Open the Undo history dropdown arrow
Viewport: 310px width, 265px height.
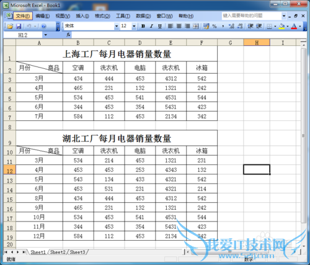click(35, 26)
